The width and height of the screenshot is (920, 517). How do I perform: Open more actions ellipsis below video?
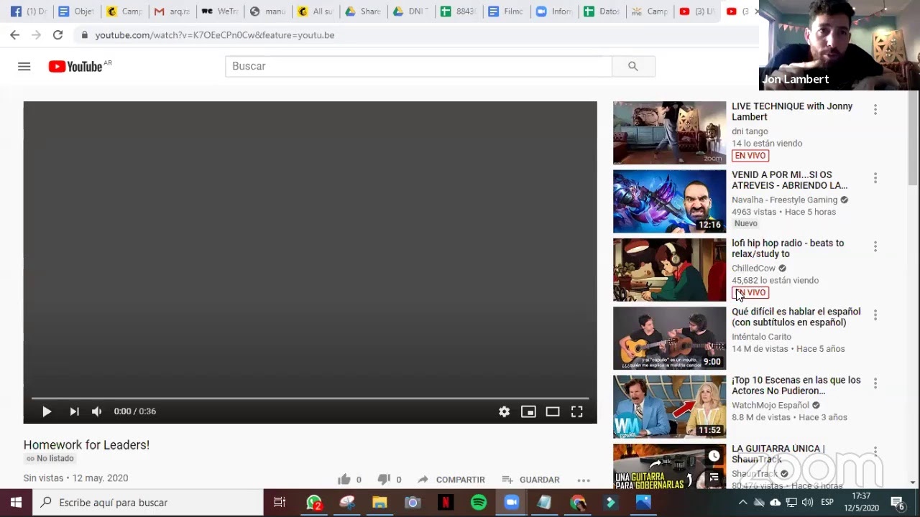[584, 480]
